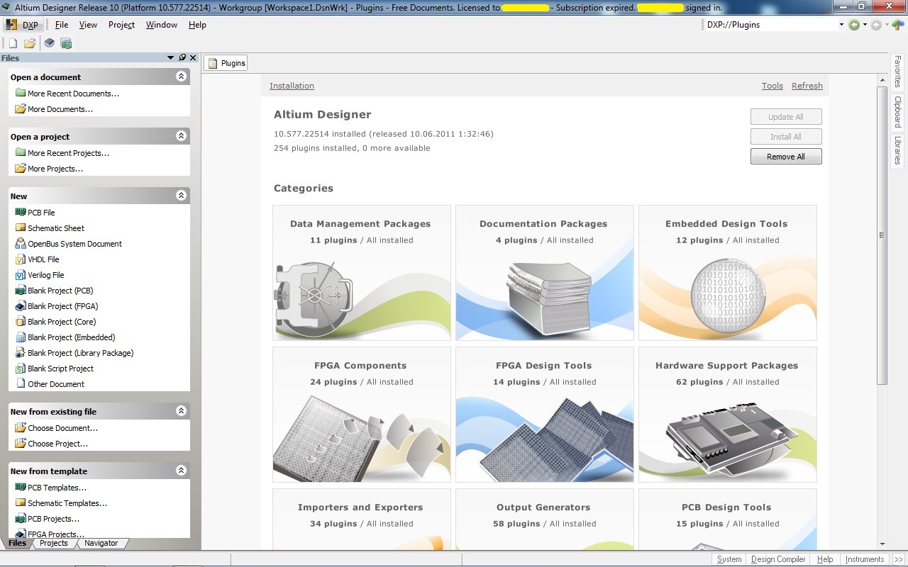Screen dimensions: 908x567
Task: Open the File menu
Action: click(62, 25)
